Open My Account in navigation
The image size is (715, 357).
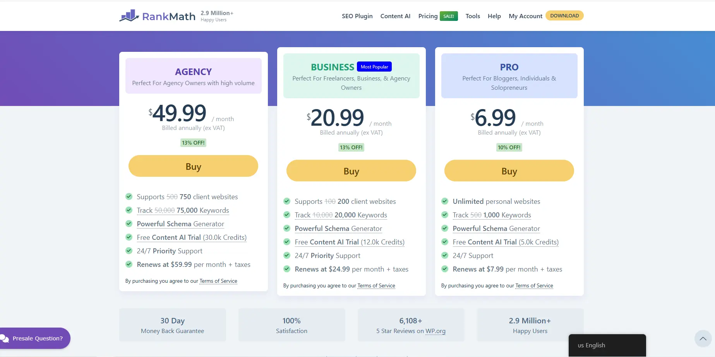point(525,16)
